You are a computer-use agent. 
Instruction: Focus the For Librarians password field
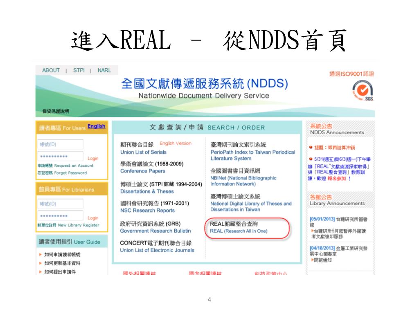click(x=61, y=216)
